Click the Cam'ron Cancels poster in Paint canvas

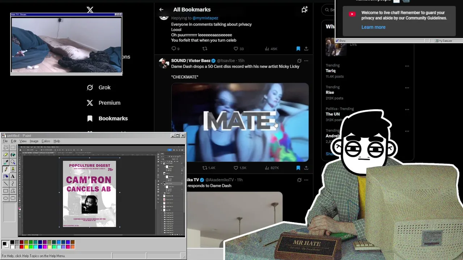coord(89,194)
